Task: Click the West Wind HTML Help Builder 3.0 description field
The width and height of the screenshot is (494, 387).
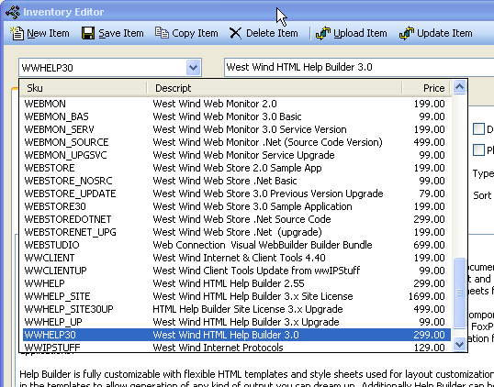Action: 359,67
